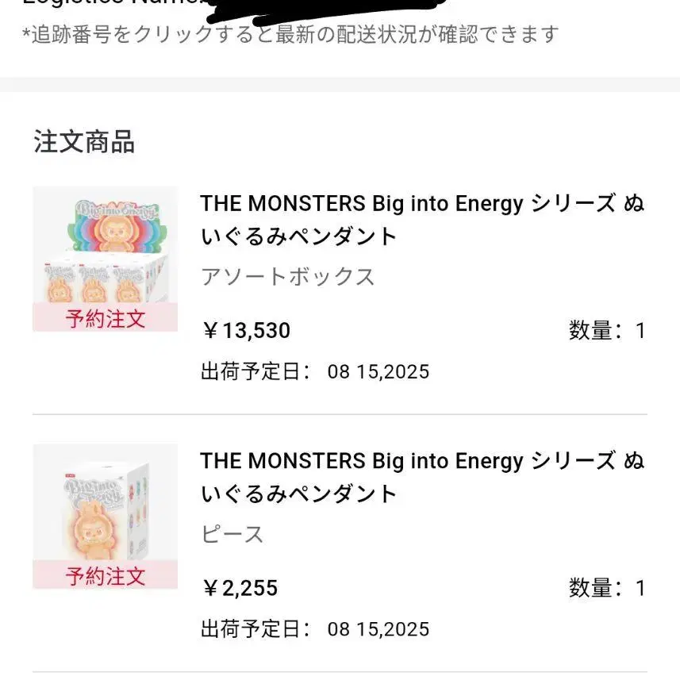
Task: Click second THE MONSTERS Big into Energy title
Action: (x=422, y=477)
